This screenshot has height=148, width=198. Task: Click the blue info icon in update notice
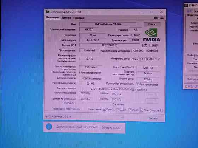coord(49,127)
